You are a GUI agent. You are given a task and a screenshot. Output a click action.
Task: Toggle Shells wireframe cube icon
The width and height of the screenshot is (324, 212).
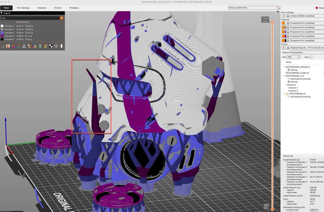56,46
